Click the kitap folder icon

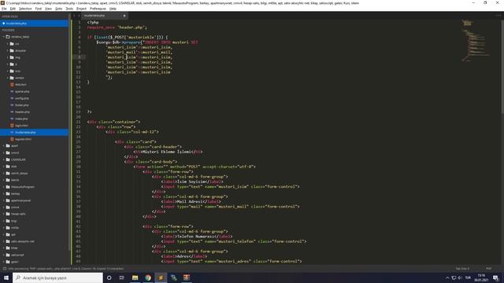coord(8,248)
